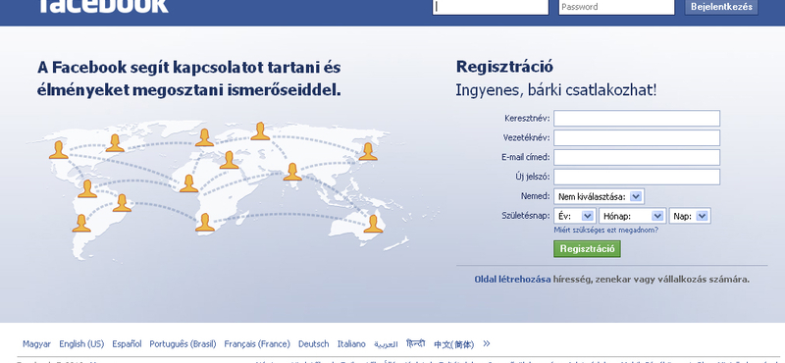The width and height of the screenshot is (785, 363).
Task: Click the person icon over Australia on map
Action: coord(373,224)
